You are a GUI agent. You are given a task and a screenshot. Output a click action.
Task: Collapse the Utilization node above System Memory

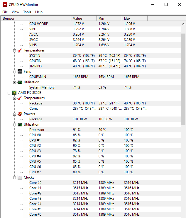tap(14, 82)
